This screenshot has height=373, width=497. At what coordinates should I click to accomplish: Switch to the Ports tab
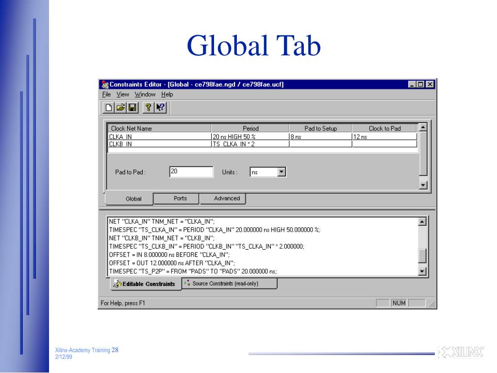(177, 198)
